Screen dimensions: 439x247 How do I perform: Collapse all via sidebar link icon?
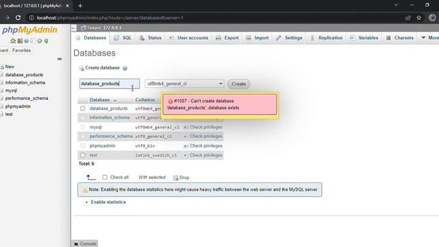(60, 59)
